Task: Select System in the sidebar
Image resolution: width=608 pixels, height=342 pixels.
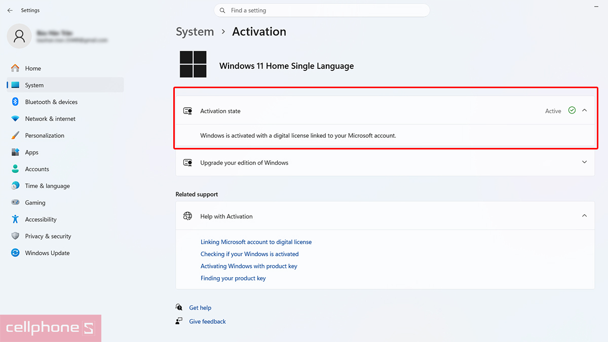Action: coord(65,85)
